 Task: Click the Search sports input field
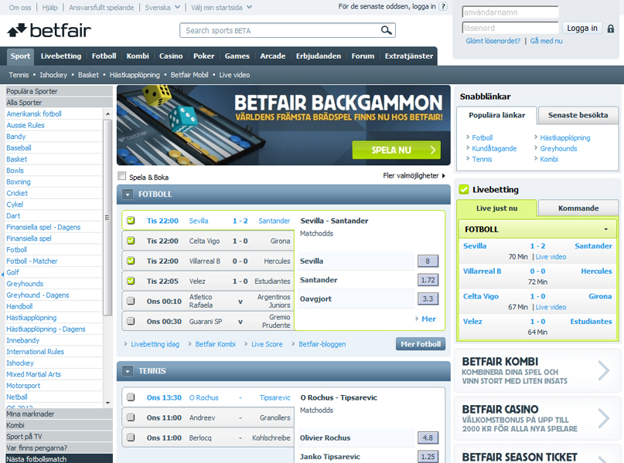click(280, 31)
